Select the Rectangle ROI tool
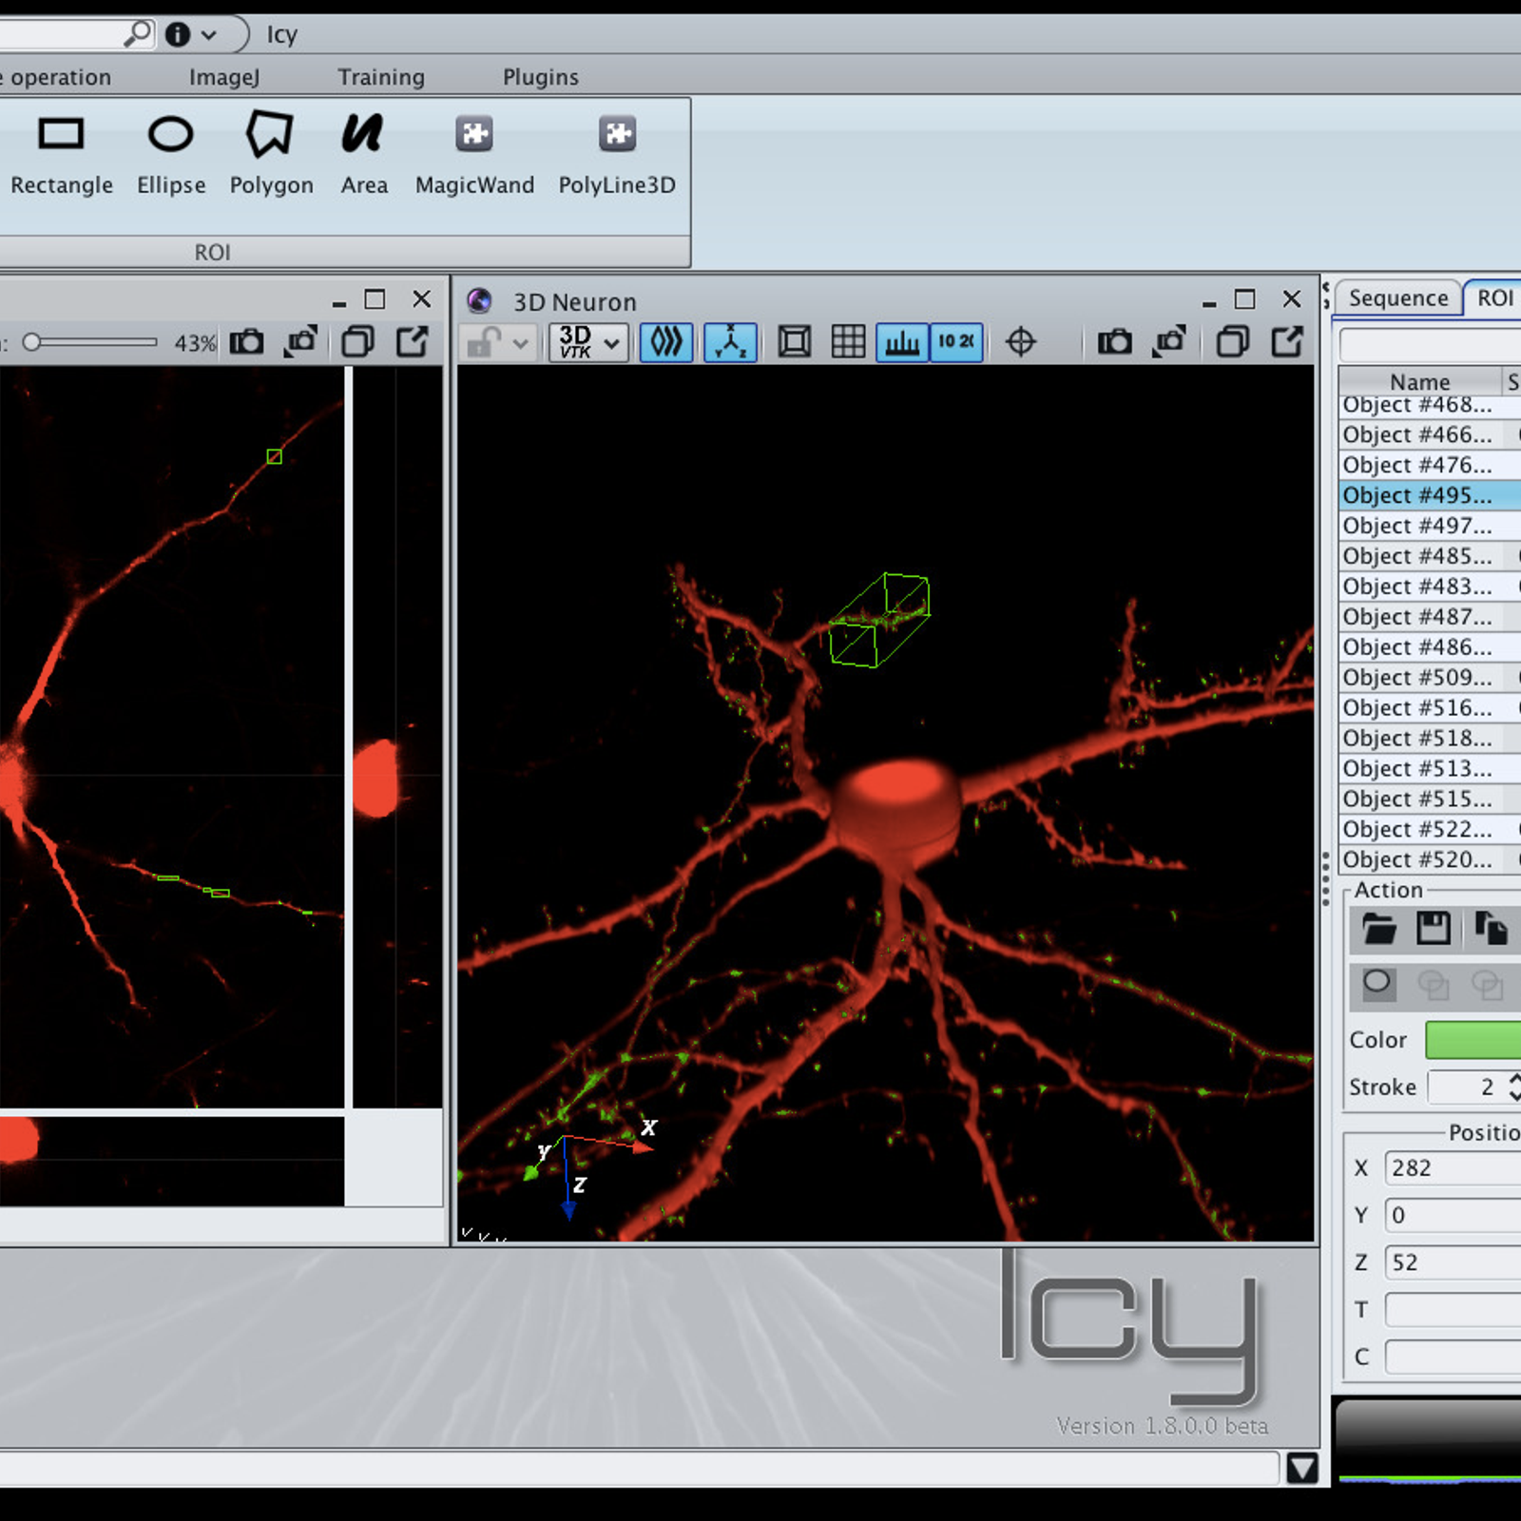1521x1521 pixels. coord(61,154)
